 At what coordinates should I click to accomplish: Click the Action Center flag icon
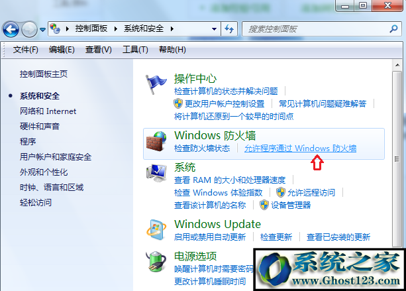click(156, 84)
